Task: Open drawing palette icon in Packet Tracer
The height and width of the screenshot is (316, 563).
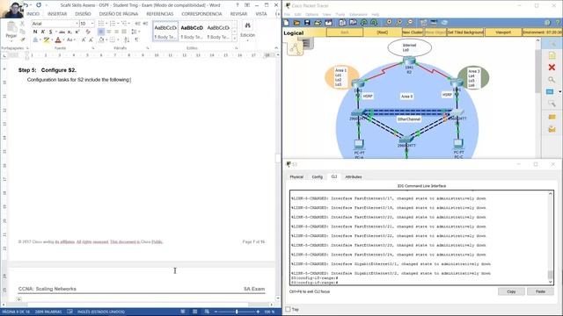Action: [424, 23]
